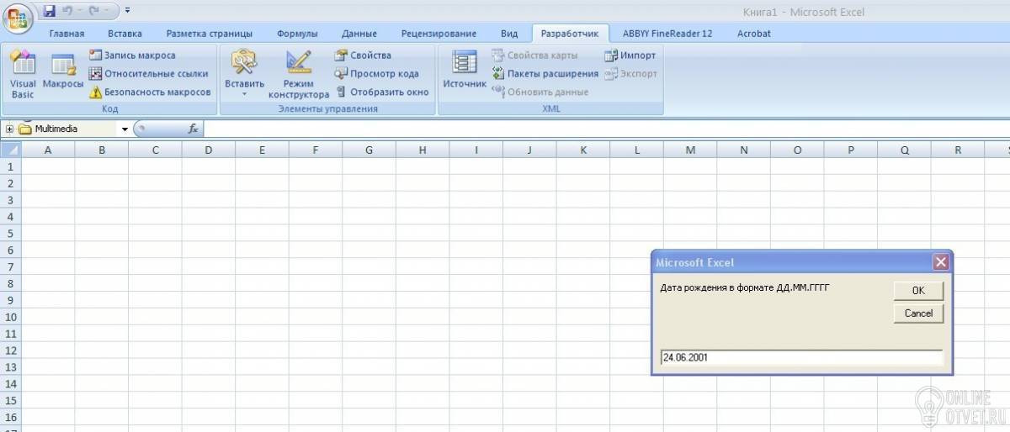Image resolution: width=1010 pixels, height=432 pixels.
Task: Select column M header
Action: click(690, 150)
